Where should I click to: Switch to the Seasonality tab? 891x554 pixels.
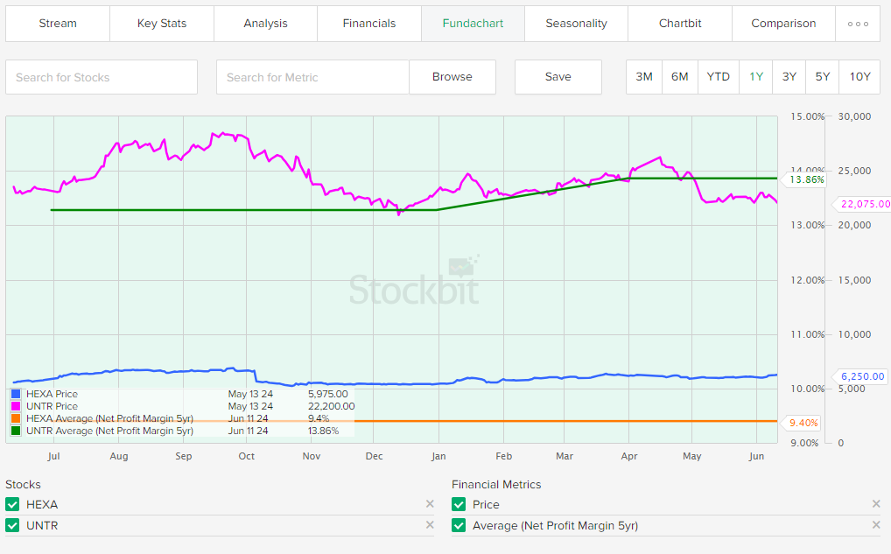pos(576,24)
